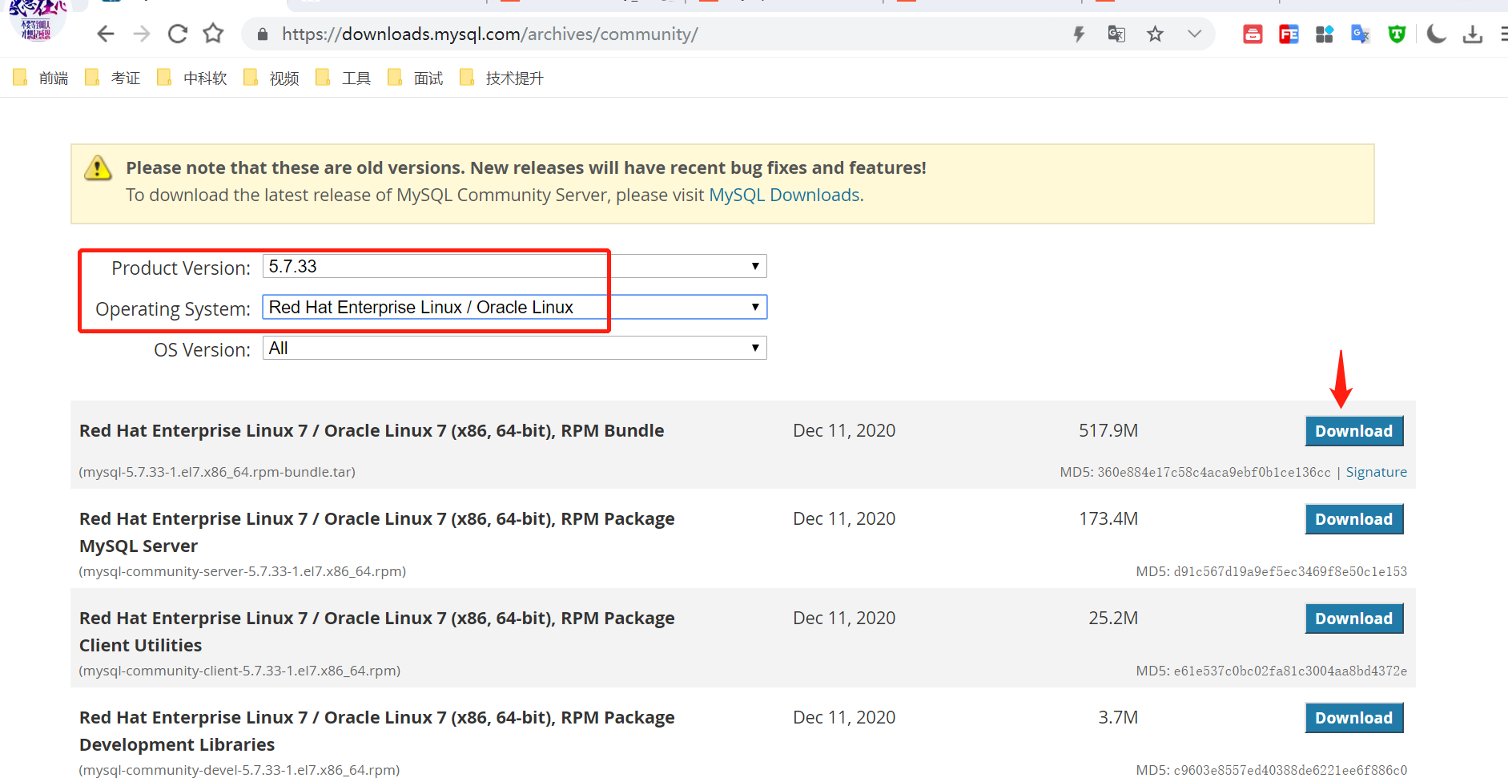
Task: Open the OS Version dropdown showing All
Action: [x=514, y=348]
